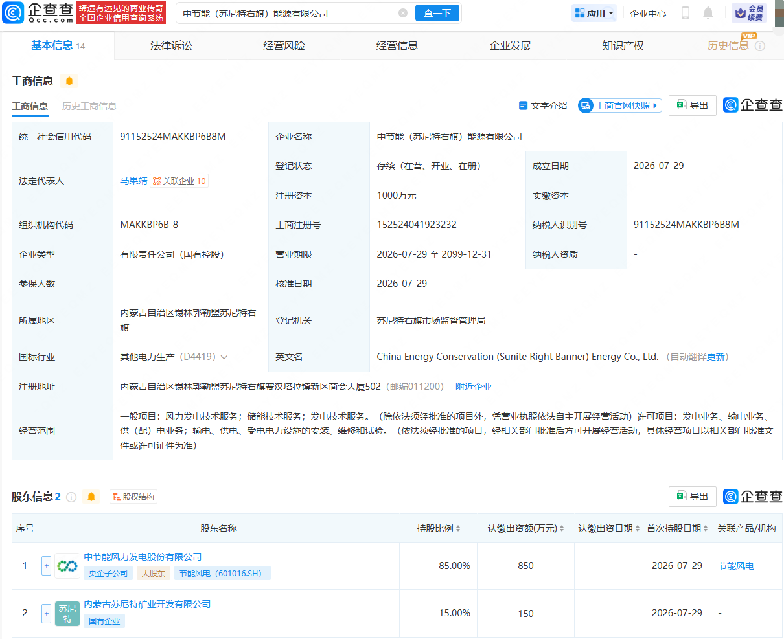Click the bell icon beside 工商信息 heading
The height and width of the screenshot is (639, 784).
(x=69, y=81)
